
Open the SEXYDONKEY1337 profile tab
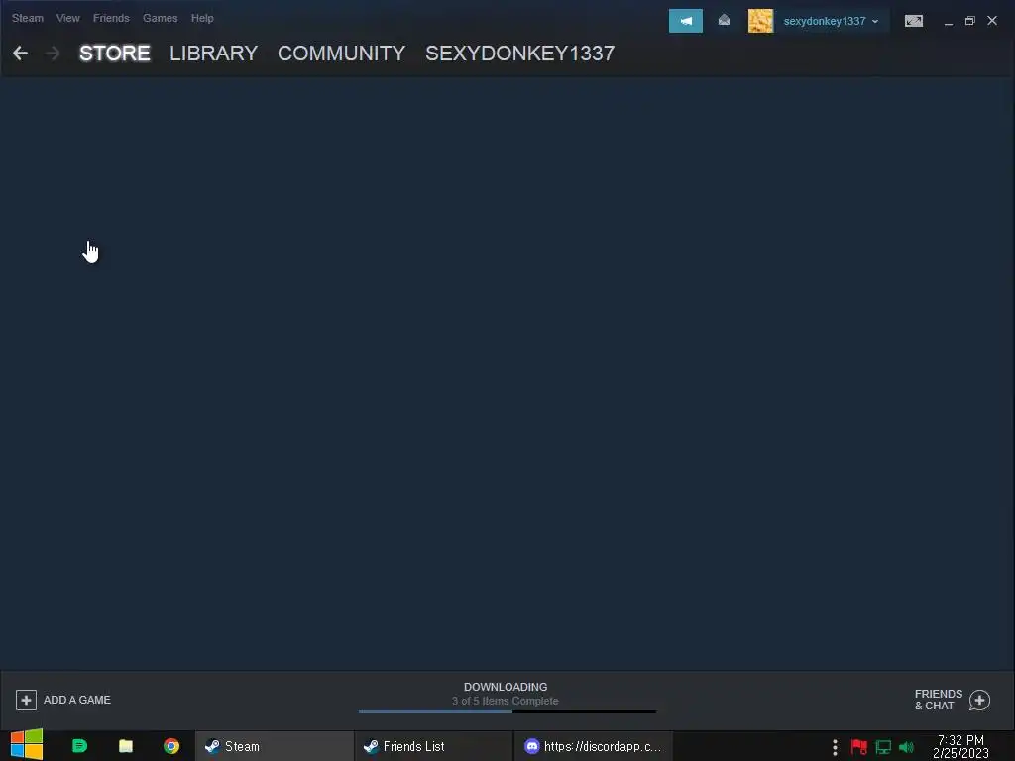click(x=519, y=54)
